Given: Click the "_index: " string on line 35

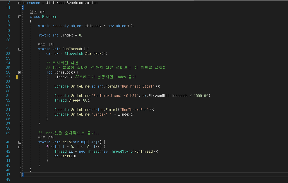Looking at the screenshot, I should tap(101, 114).
